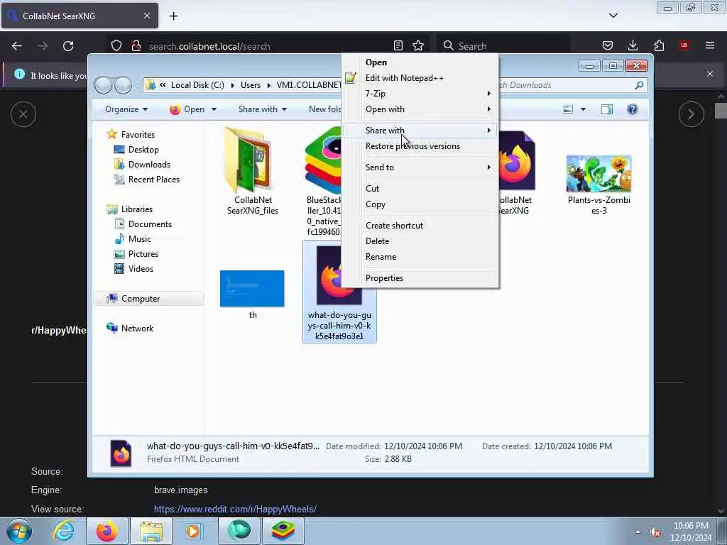Select CollabNet SearXNG_files folder
Viewport: 727px width, 545px height.
coord(253,172)
